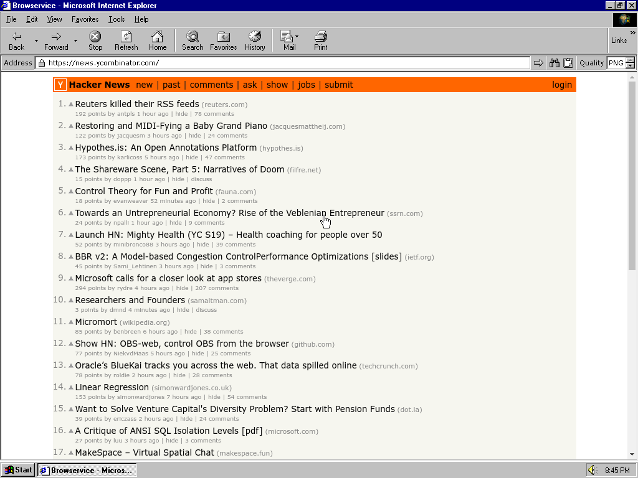Open the Edit menu
Viewport: 638px width, 478px height.
pos(32,19)
